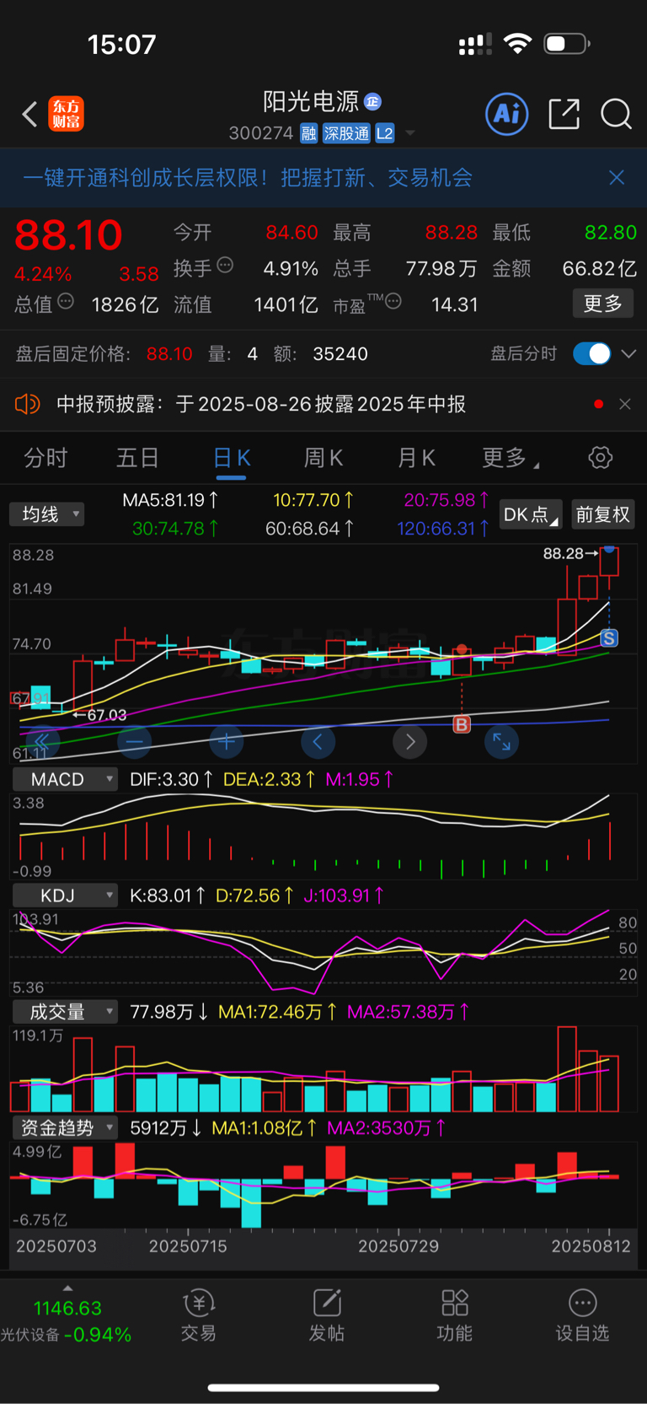Tap the 市盈TTM info icon
This screenshot has width=647, height=1404.
coord(393,302)
